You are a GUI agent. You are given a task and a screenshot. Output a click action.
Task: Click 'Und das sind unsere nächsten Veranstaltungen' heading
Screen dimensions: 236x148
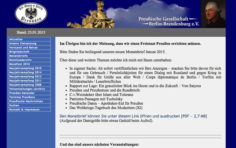(x=99, y=144)
